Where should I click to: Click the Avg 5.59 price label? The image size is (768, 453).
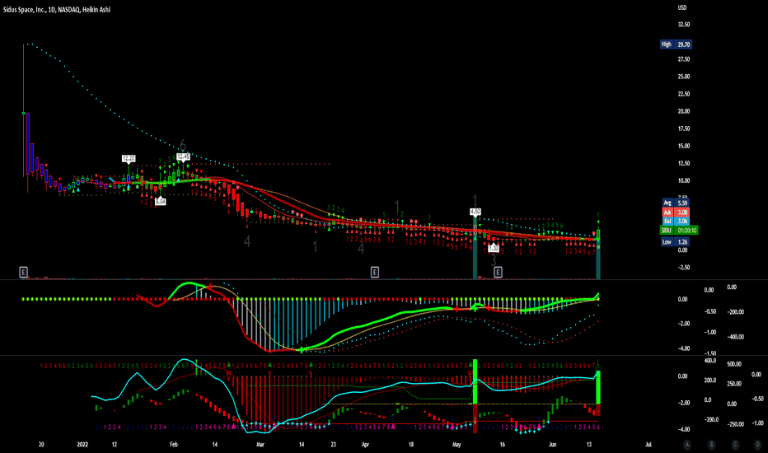tap(676, 203)
